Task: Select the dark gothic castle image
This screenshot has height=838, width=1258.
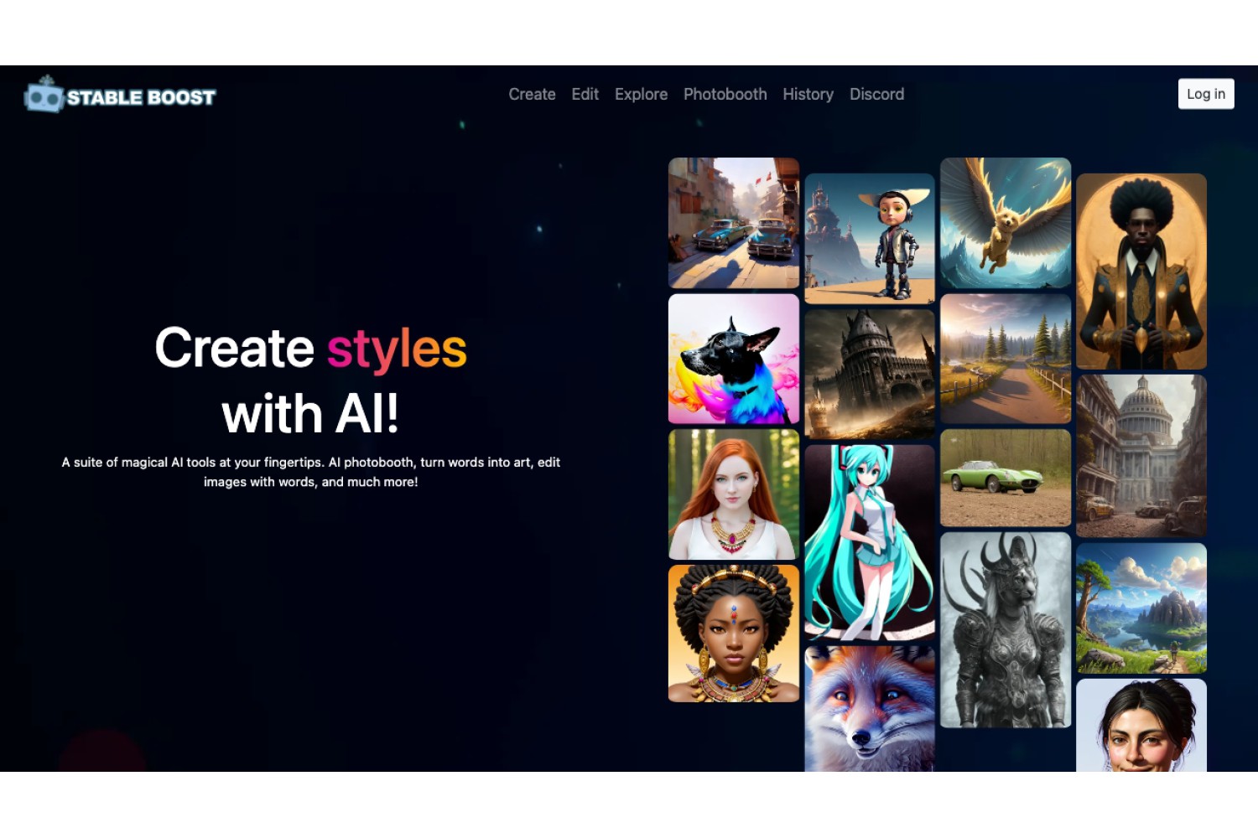Action: coord(870,375)
